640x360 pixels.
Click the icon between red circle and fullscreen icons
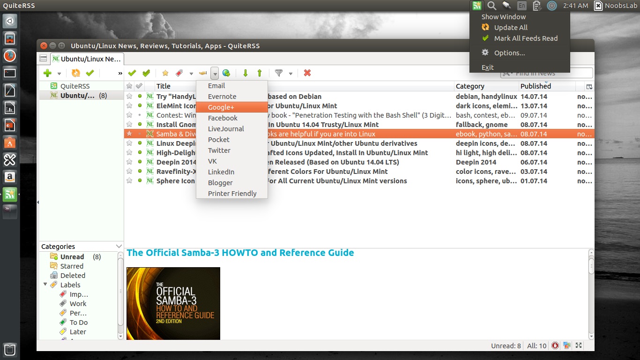click(x=567, y=346)
